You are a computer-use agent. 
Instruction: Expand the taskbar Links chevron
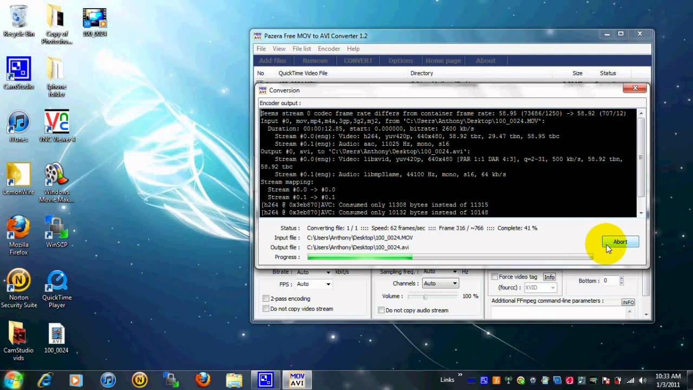(461, 374)
